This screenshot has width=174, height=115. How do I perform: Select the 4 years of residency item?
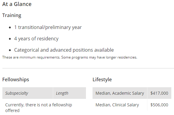click(x=36, y=39)
